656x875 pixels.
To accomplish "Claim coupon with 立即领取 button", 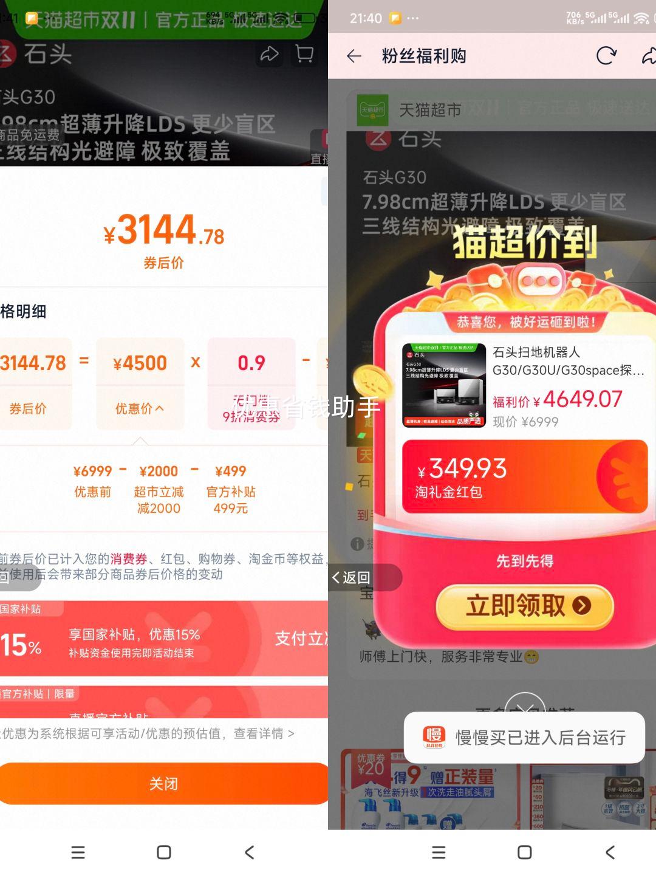I will click(525, 606).
